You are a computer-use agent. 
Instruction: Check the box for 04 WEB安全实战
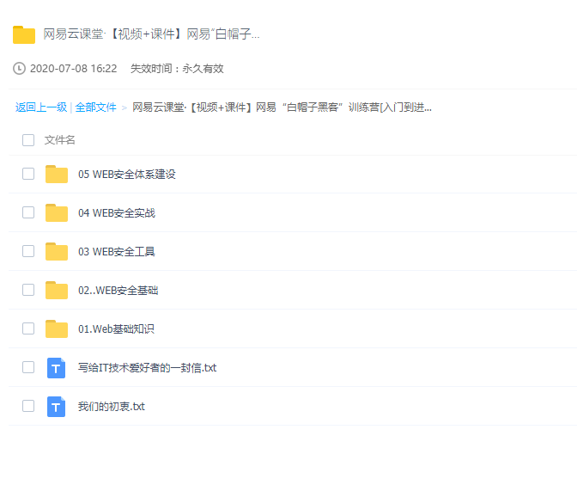click(x=28, y=212)
